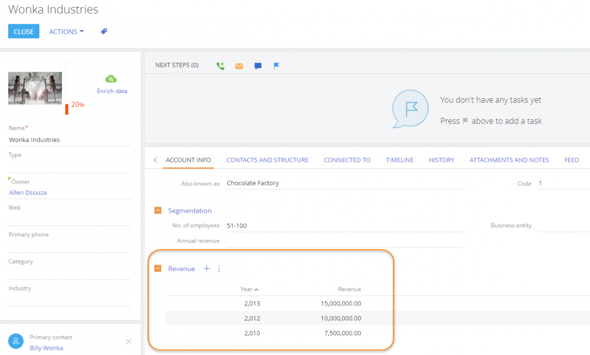Open the History tab
Screen dimensions: 590x355
pos(441,160)
